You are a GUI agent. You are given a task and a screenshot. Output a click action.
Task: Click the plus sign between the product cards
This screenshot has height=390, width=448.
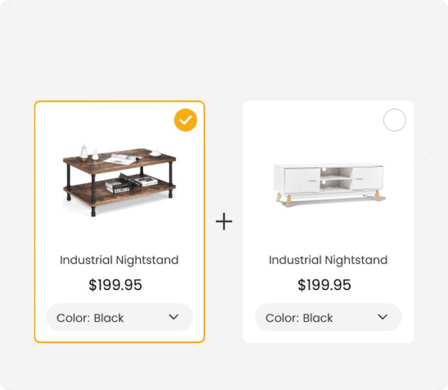224,222
